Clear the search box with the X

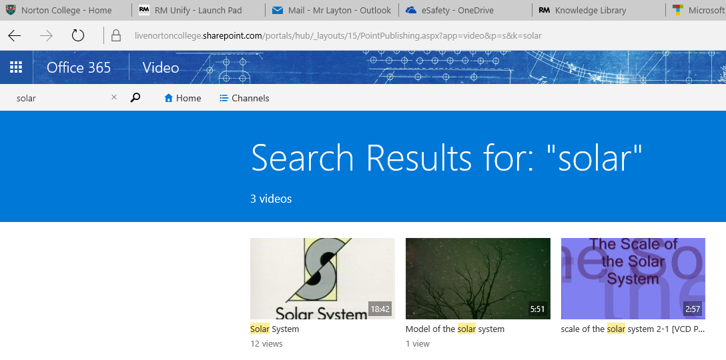[x=114, y=97]
